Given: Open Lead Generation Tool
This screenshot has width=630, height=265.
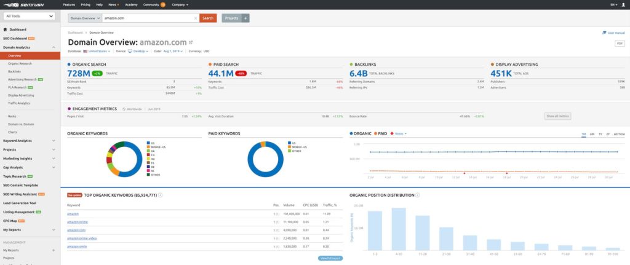Looking at the screenshot, I should pyautogui.click(x=20, y=203).
